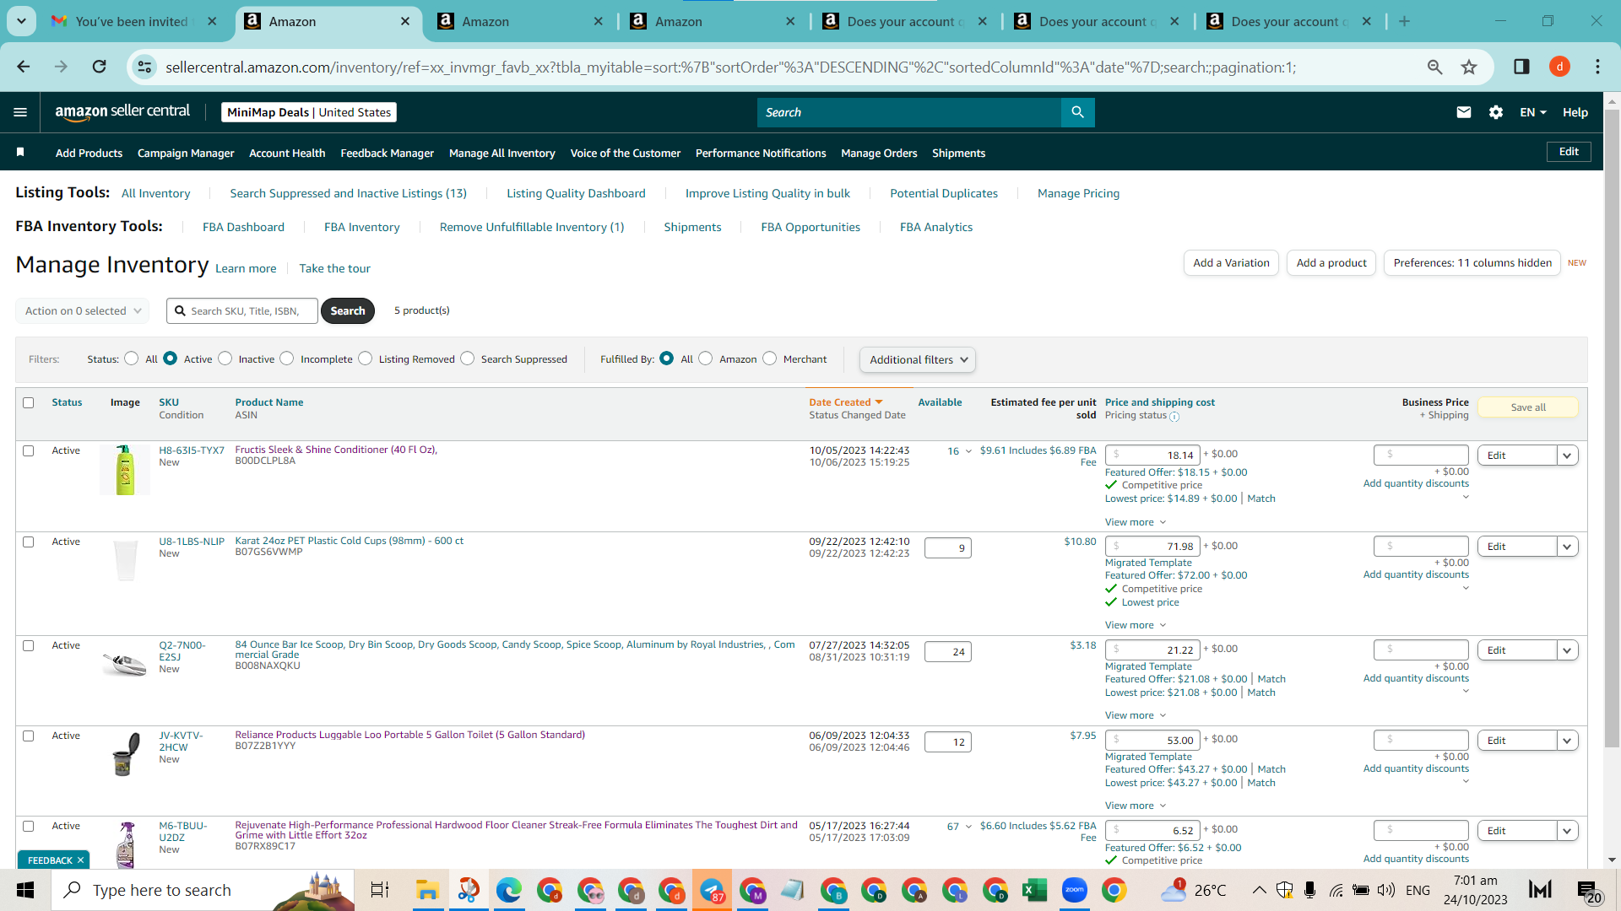Go to Account Health menu item
1621x911 pixels.
pos(287,153)
